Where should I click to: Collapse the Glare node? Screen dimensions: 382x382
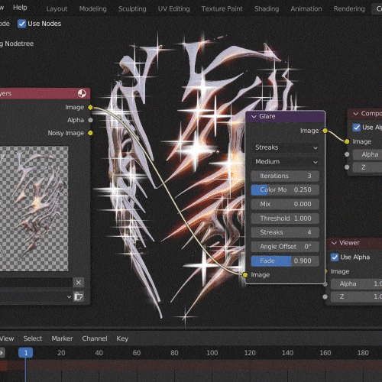tap(254, 116)
